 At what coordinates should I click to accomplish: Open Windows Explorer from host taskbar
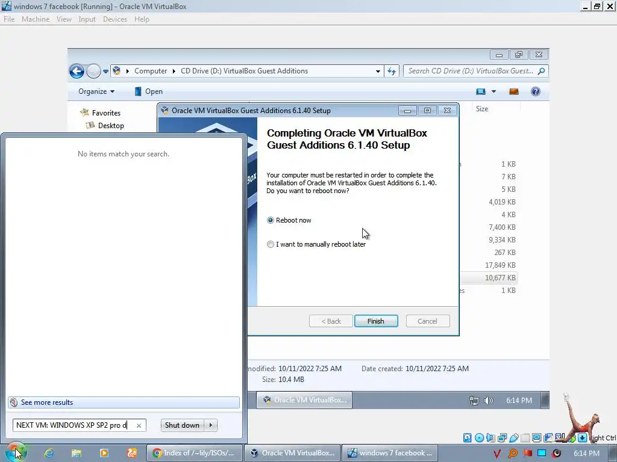(x=77, y=453)
